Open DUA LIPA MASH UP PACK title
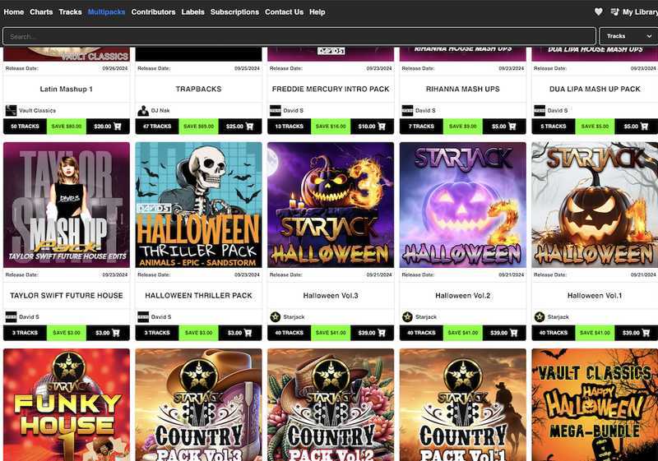The image size is (658, 461). (595, 89)
